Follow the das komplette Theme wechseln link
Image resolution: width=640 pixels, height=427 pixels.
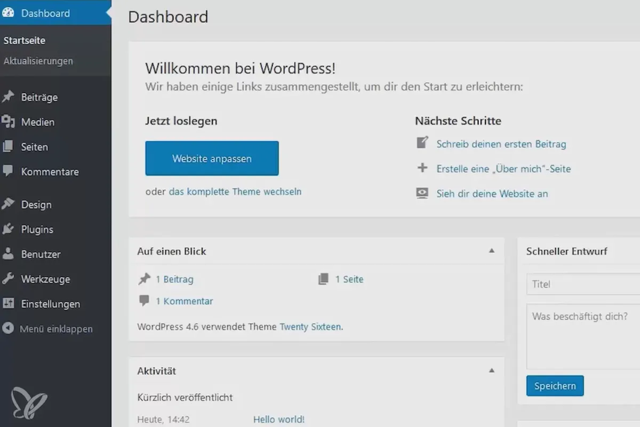point(235,192)
